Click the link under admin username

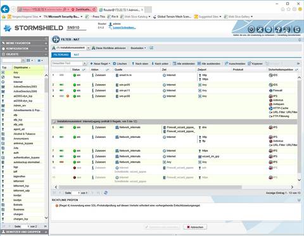pyautogui.click(x=124, y=28)
